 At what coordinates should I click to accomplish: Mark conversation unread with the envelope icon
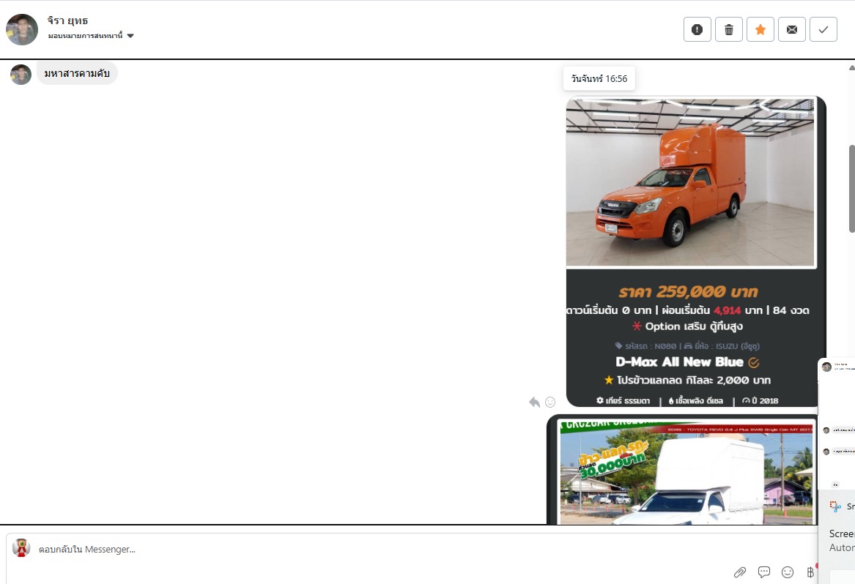click(x=792, y=29)
